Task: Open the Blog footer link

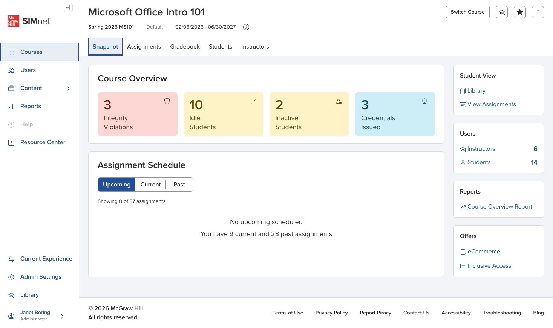Action: click(538, 313)
